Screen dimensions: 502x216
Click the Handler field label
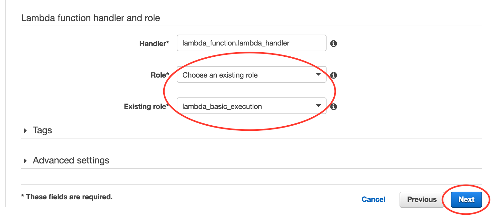pyautogui.click(x=154, y=44)
